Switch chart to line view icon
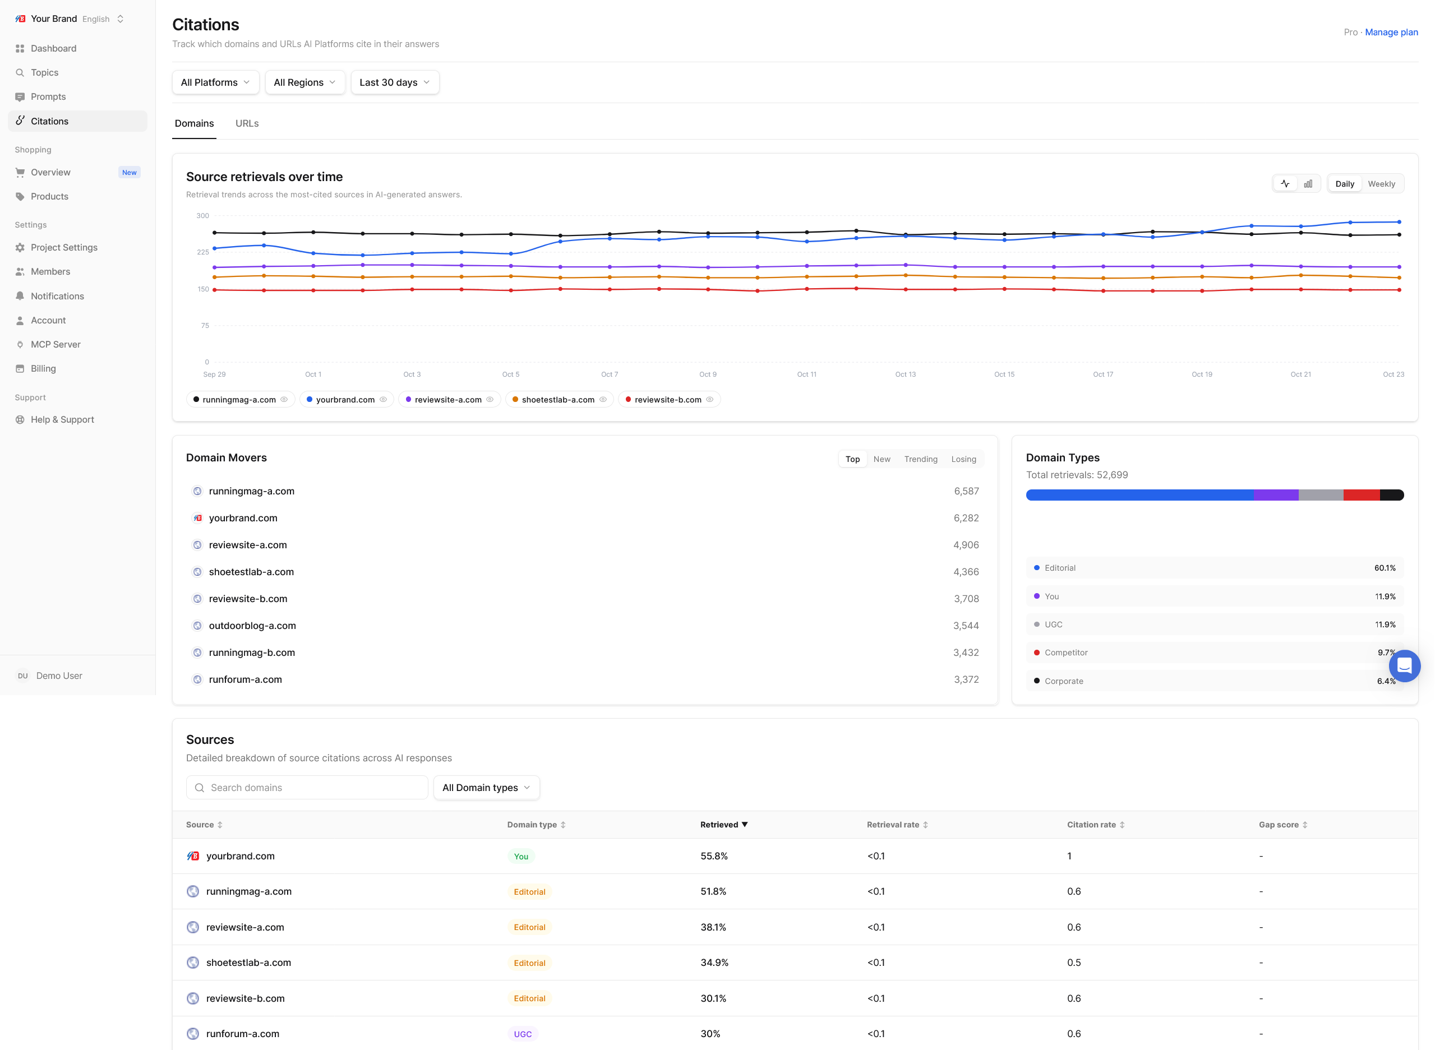Image resolution: width=1435 pixels, height=1050 pixels. [1285, 184]
